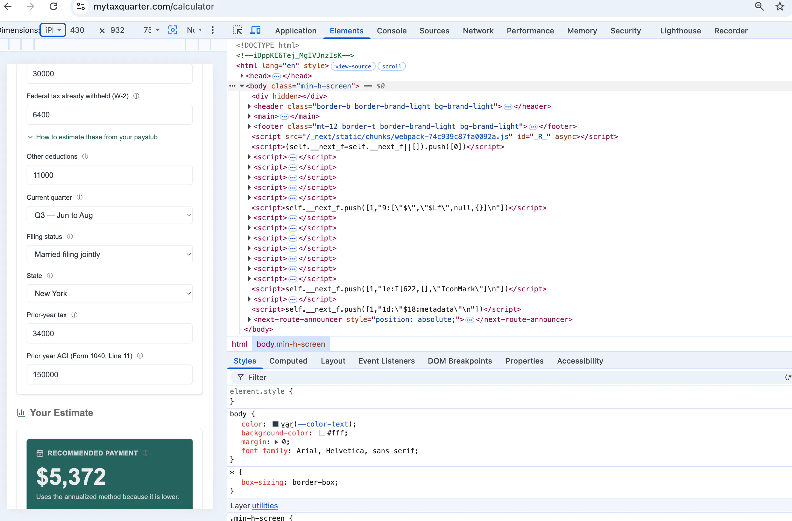Open the zoom percentage dropdown

tap(152, 30)
